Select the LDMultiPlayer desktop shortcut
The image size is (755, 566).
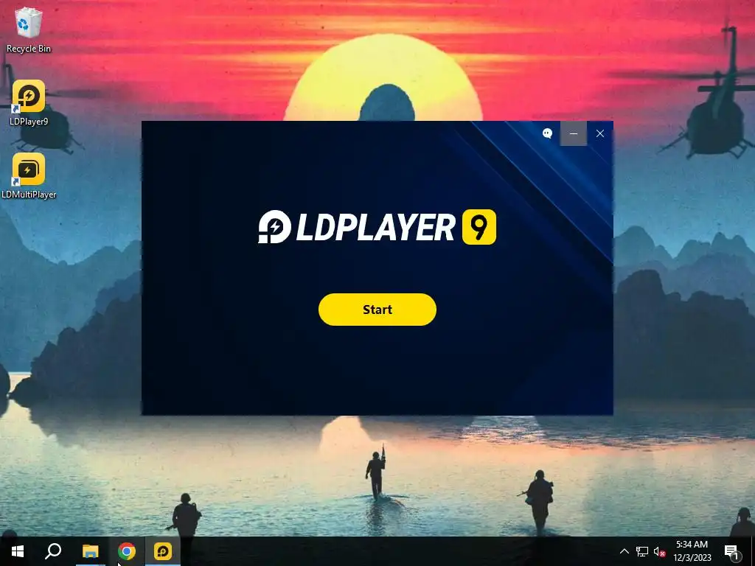tap(29, 176)
